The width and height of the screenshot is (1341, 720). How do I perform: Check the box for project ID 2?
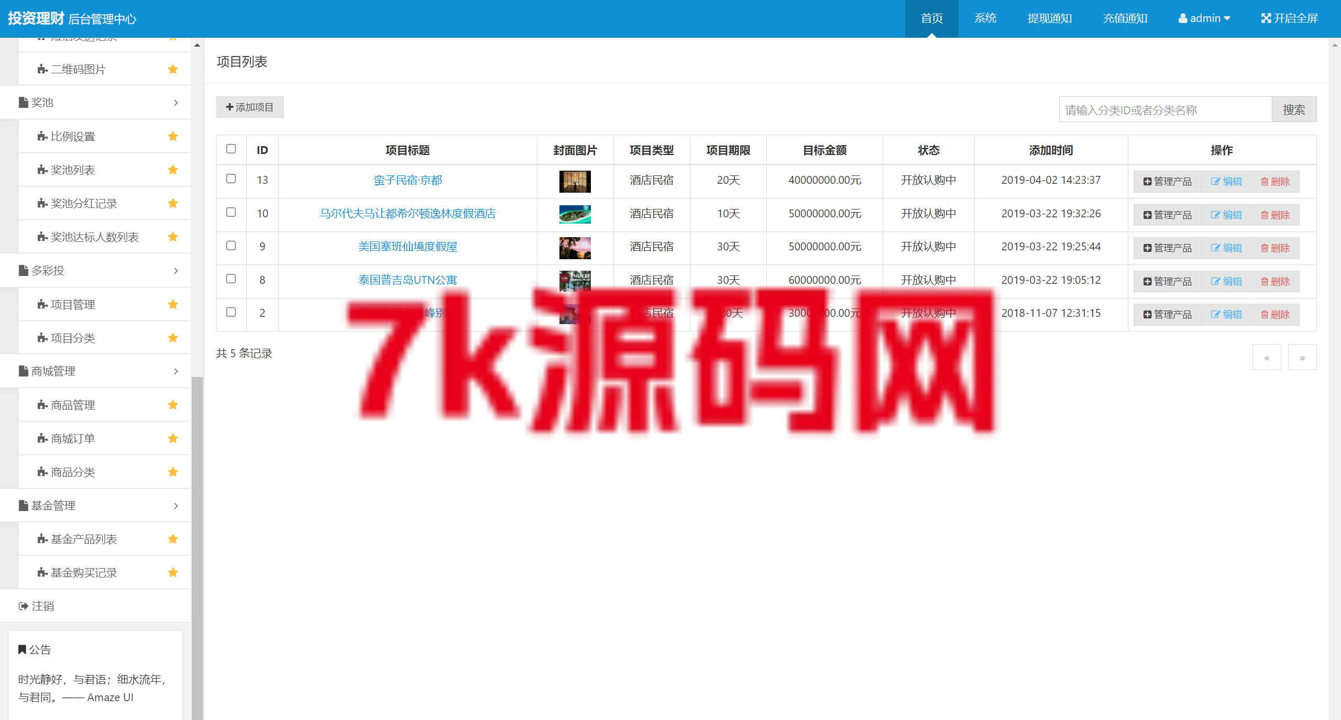(x=231, y=312)
